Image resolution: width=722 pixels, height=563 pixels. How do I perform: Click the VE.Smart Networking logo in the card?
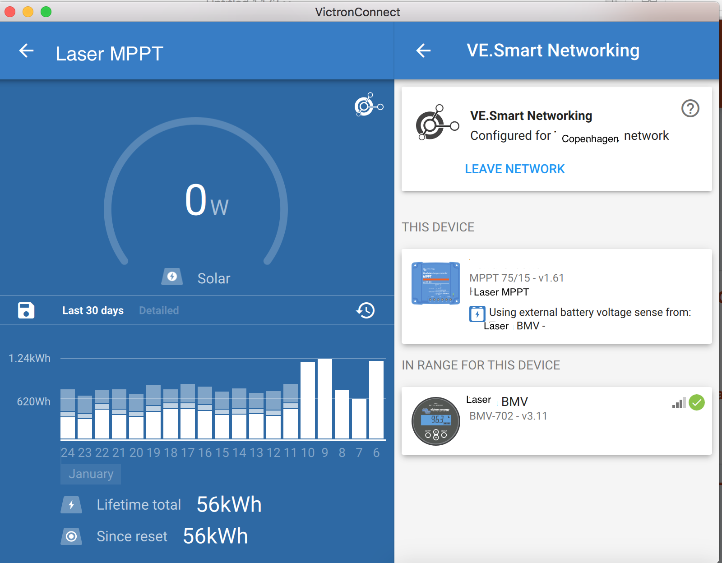click(x=437, y=123)
